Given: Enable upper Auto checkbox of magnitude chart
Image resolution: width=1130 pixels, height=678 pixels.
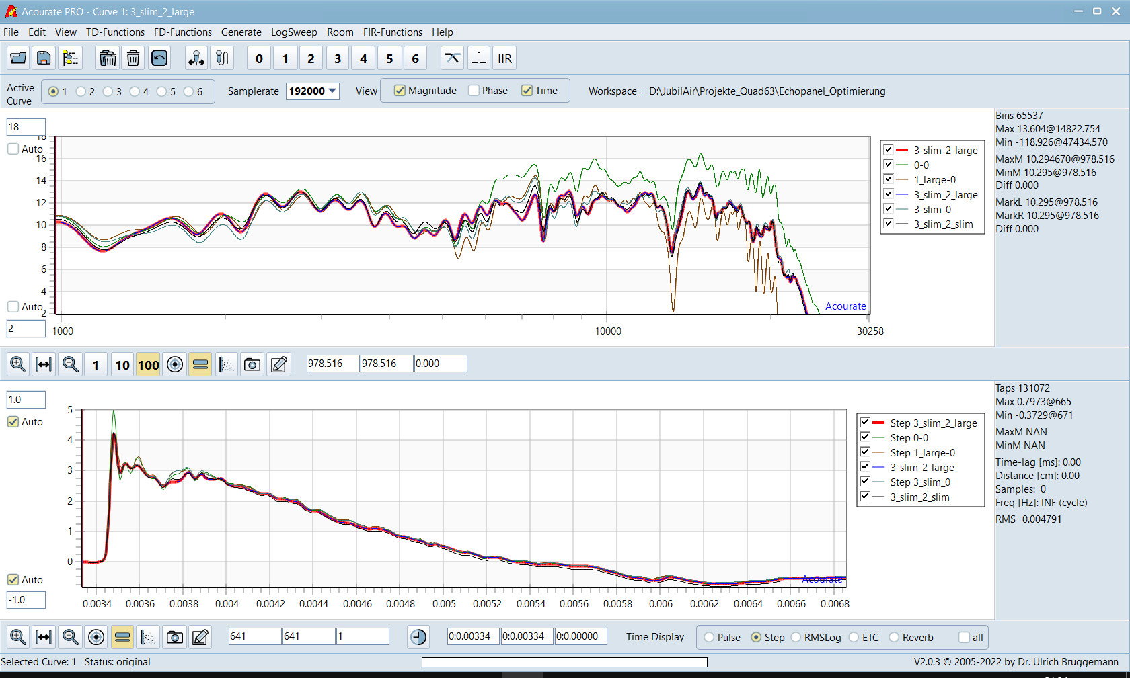Looking at the screenshot, I should (13, 149).
